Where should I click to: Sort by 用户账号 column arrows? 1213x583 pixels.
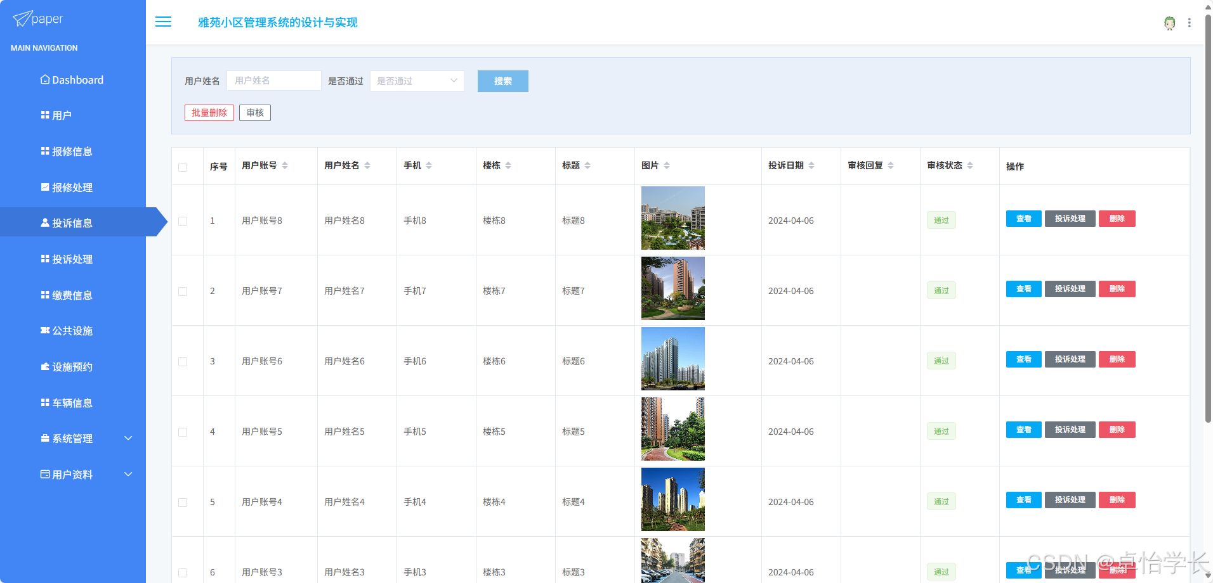click(x=285, y=165)
